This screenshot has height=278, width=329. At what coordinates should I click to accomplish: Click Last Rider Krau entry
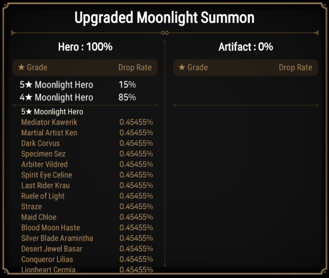click(x=45, y=185)
